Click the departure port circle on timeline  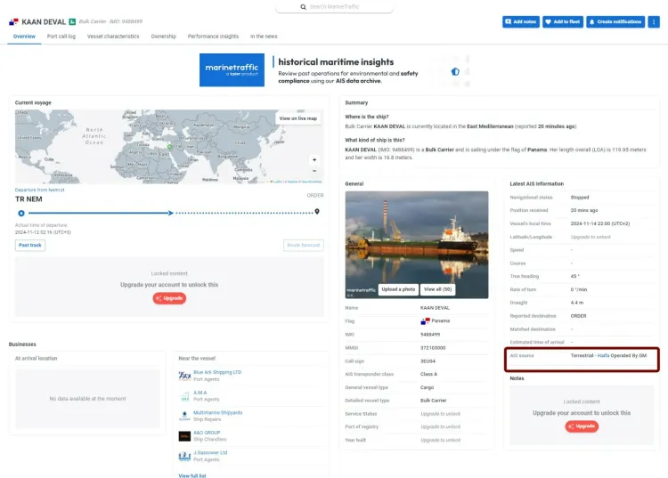point(19,213)
